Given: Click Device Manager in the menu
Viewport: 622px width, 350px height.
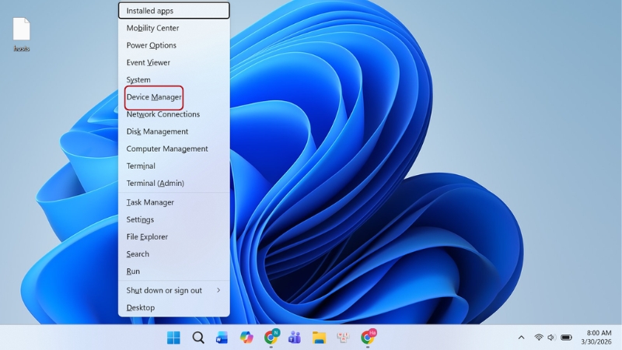Looking at the screenshot, I should 173,96.
